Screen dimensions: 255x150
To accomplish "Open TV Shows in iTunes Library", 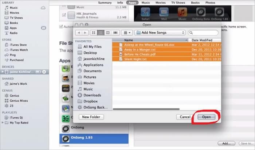I will [16, 18].
